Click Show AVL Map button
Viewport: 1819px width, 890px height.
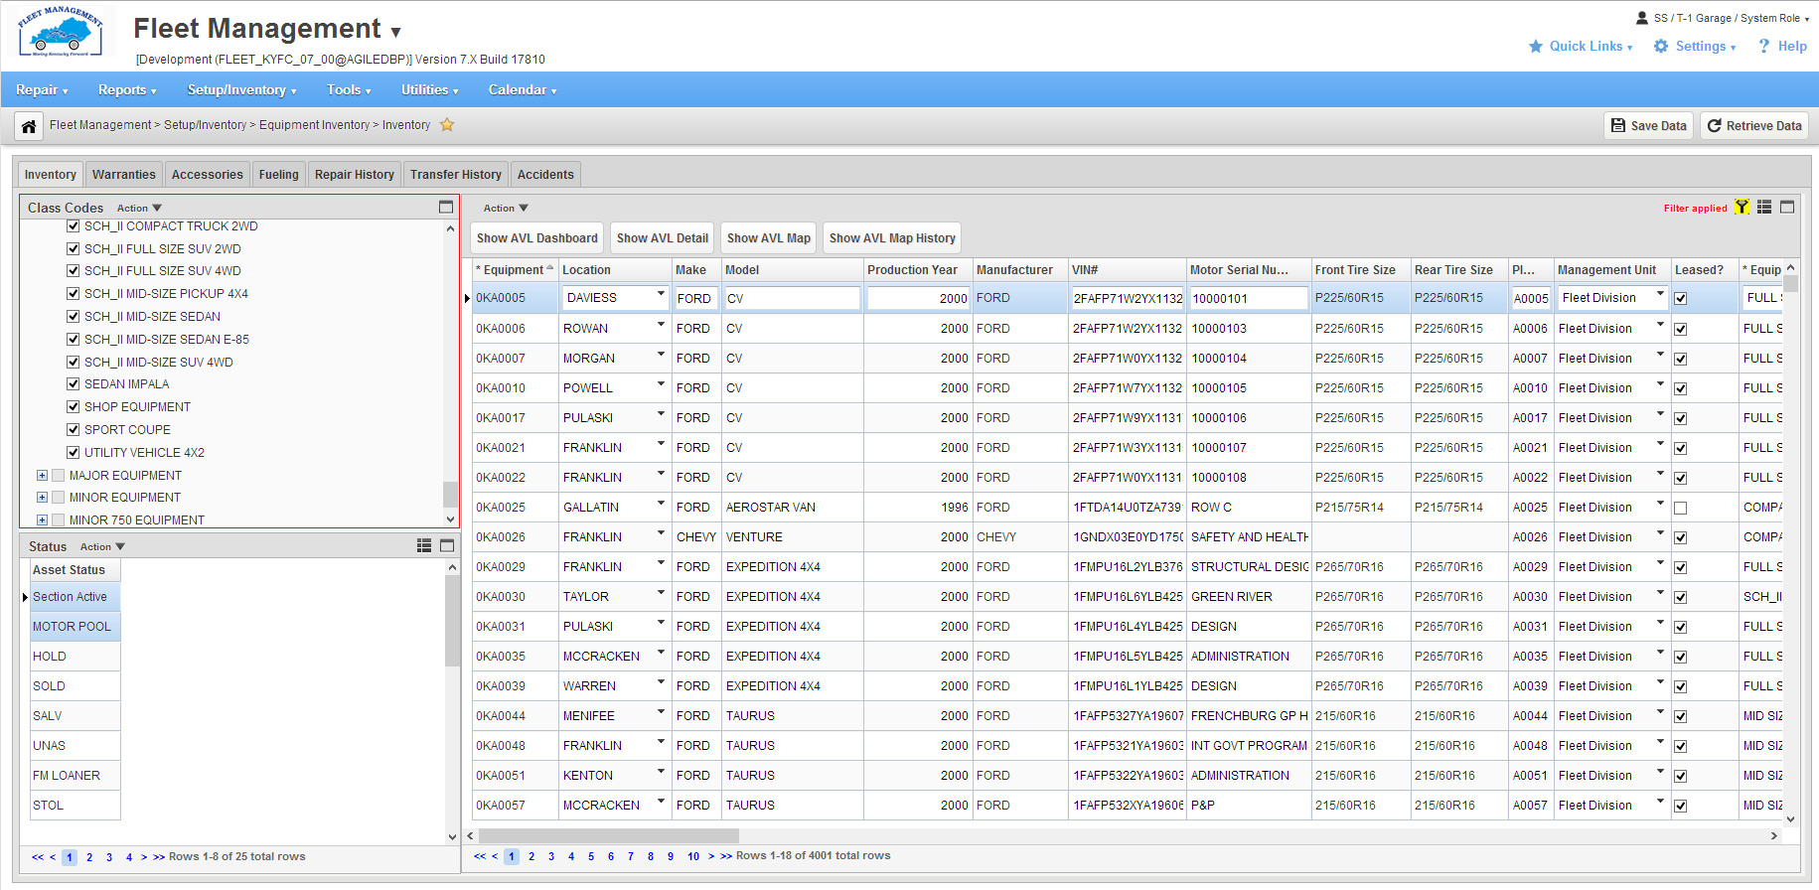[769, 238]
